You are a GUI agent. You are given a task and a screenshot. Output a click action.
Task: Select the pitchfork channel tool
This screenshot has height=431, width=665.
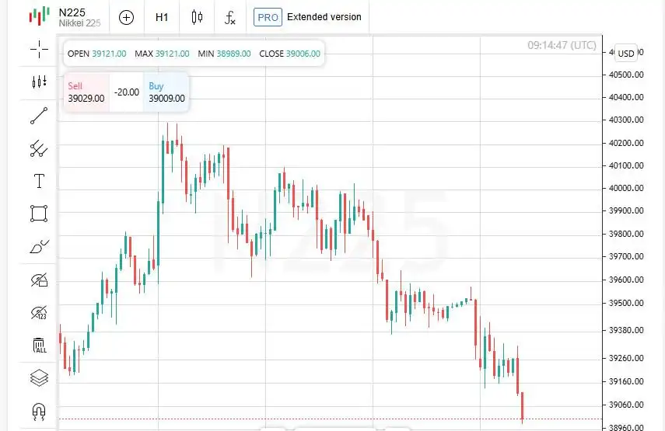39,148
